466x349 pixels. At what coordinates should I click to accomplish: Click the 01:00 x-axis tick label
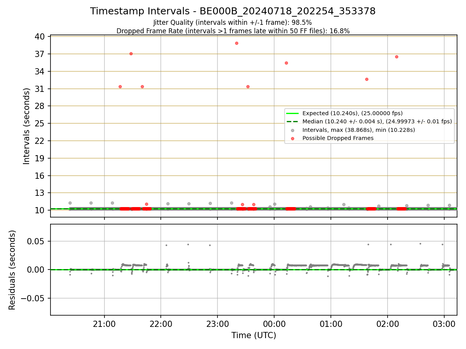(331, 324)
